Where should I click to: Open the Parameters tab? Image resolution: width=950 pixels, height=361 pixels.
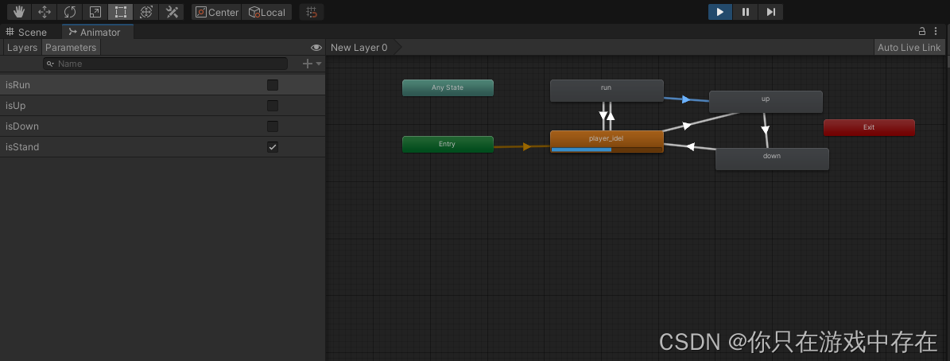(71, 47)
